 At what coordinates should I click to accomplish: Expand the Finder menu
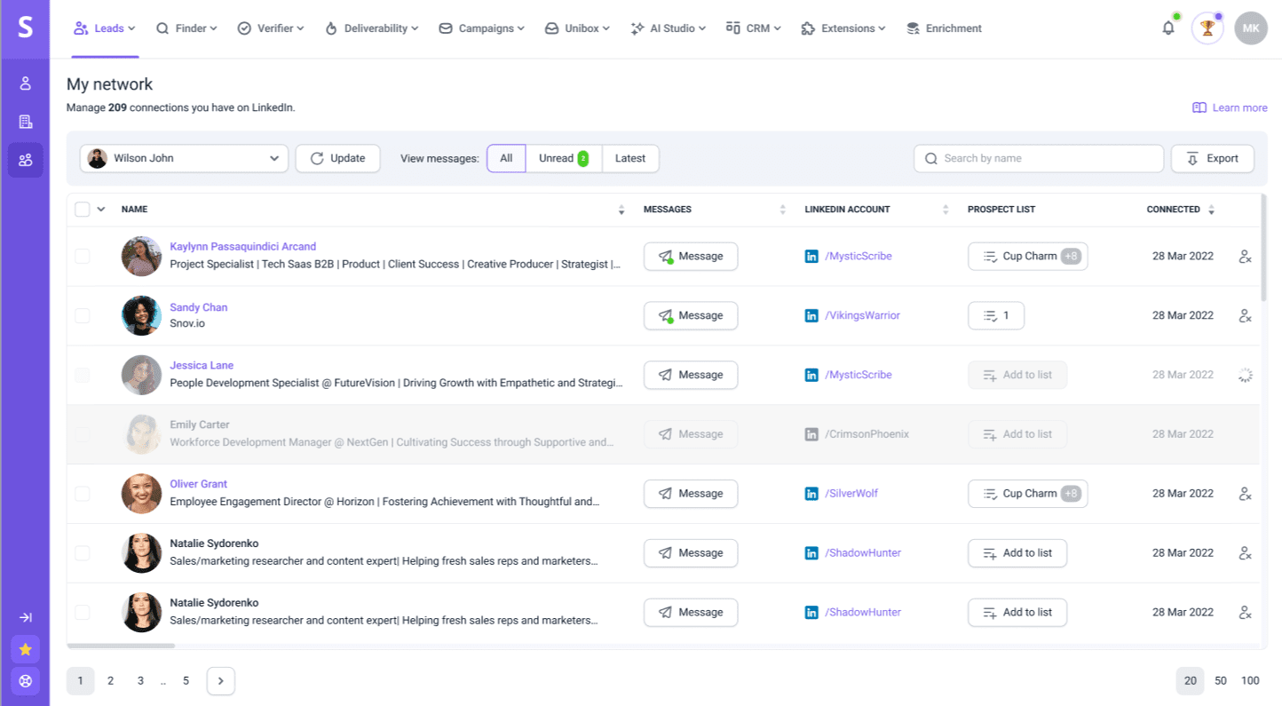point(186,28)
